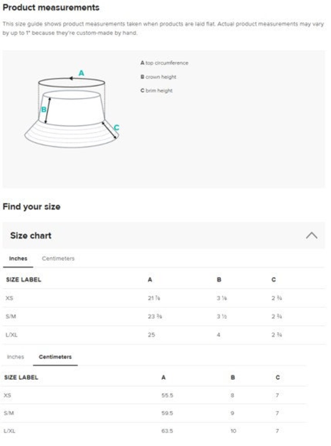The height and width of the screenshot is (446, 331).
Task: Click the XS row in centimeters table
Action: tap(153, 395)
